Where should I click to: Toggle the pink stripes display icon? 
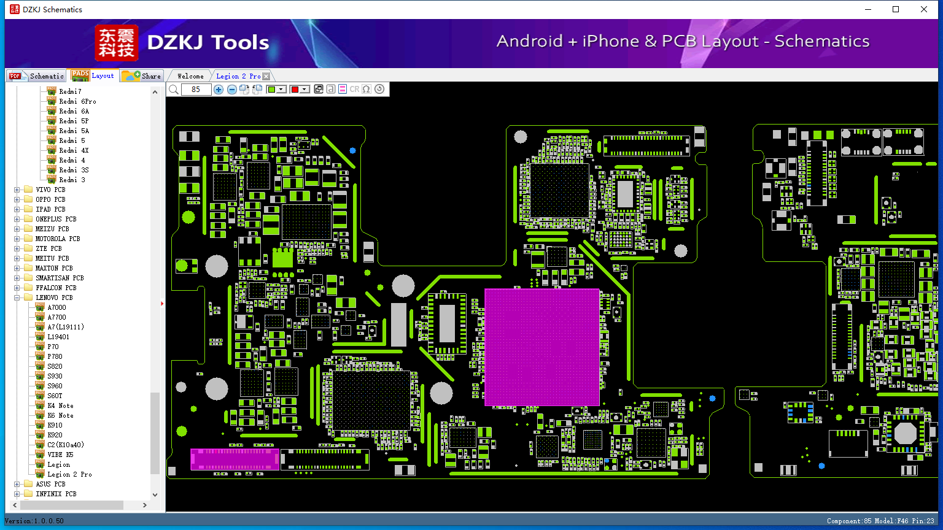[343, 89]
